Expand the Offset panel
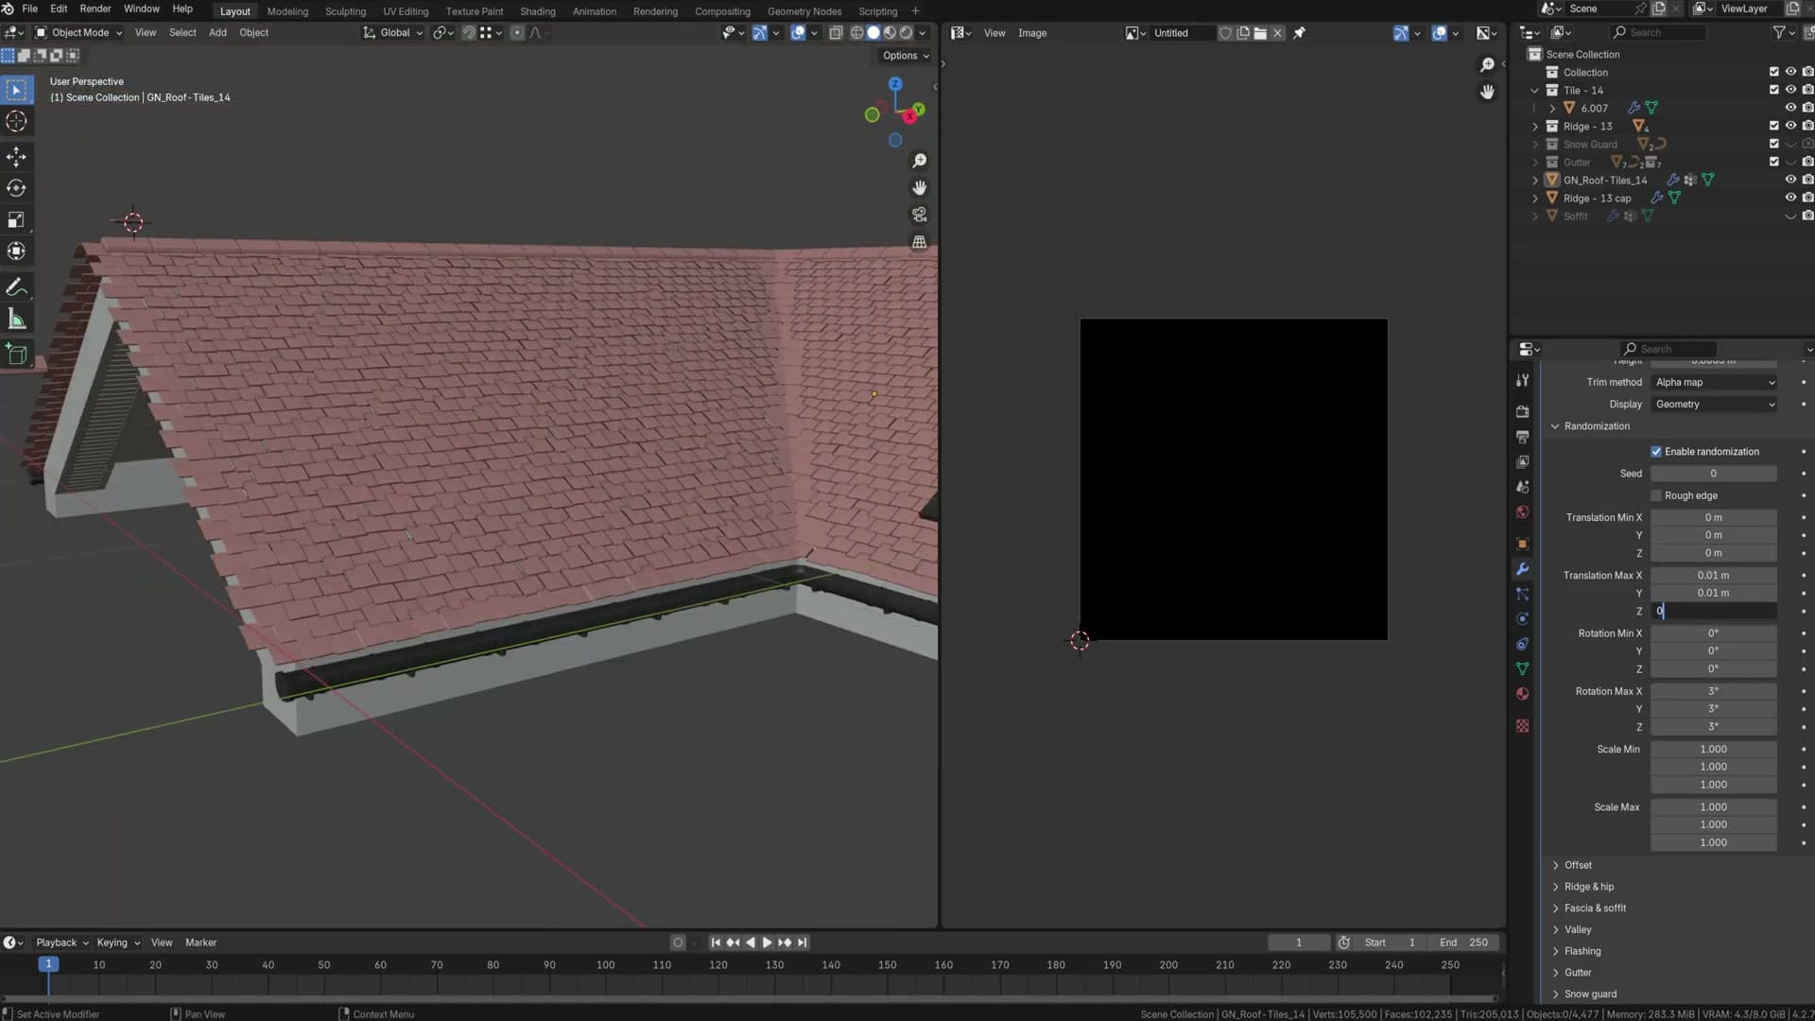This screenshot has width=1815, height=1021. (1555, 865)
